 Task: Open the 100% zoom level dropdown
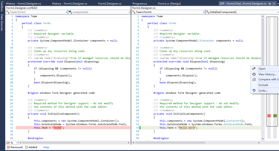[x=18, y=142]
